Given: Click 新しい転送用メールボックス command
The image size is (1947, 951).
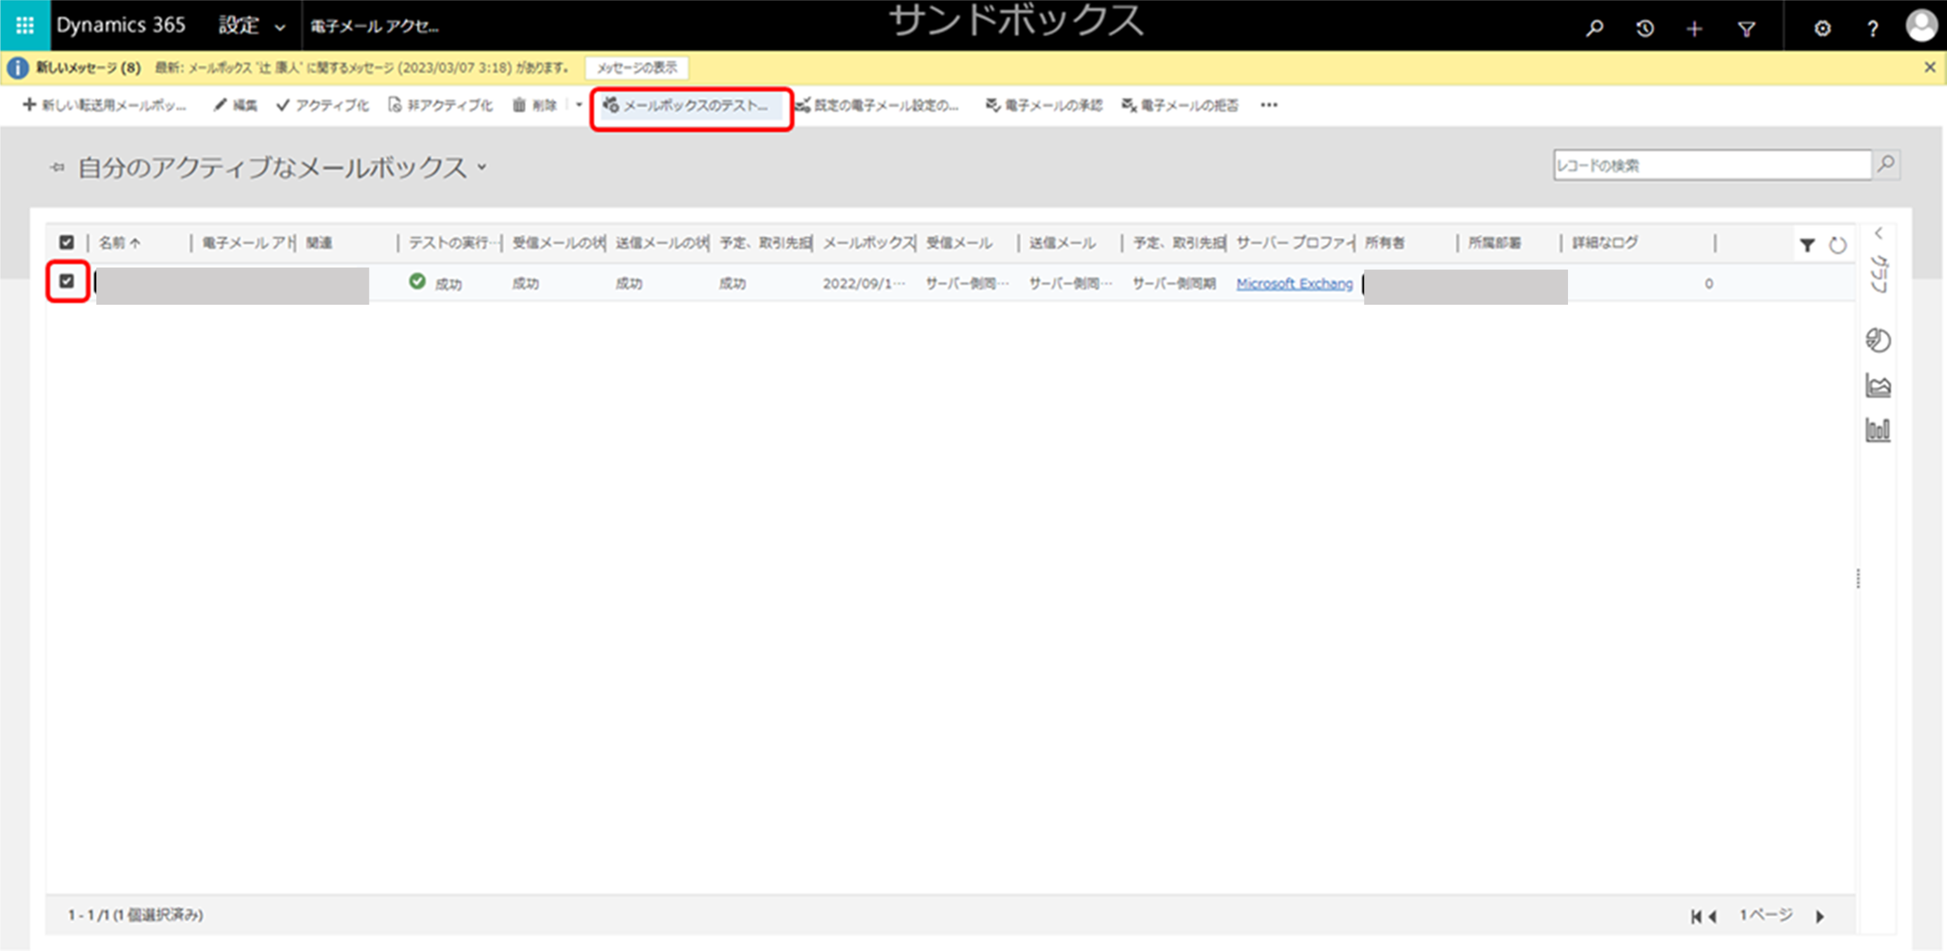Looking at the screenshot, I should pyautogui.click(x=105, y=105).
